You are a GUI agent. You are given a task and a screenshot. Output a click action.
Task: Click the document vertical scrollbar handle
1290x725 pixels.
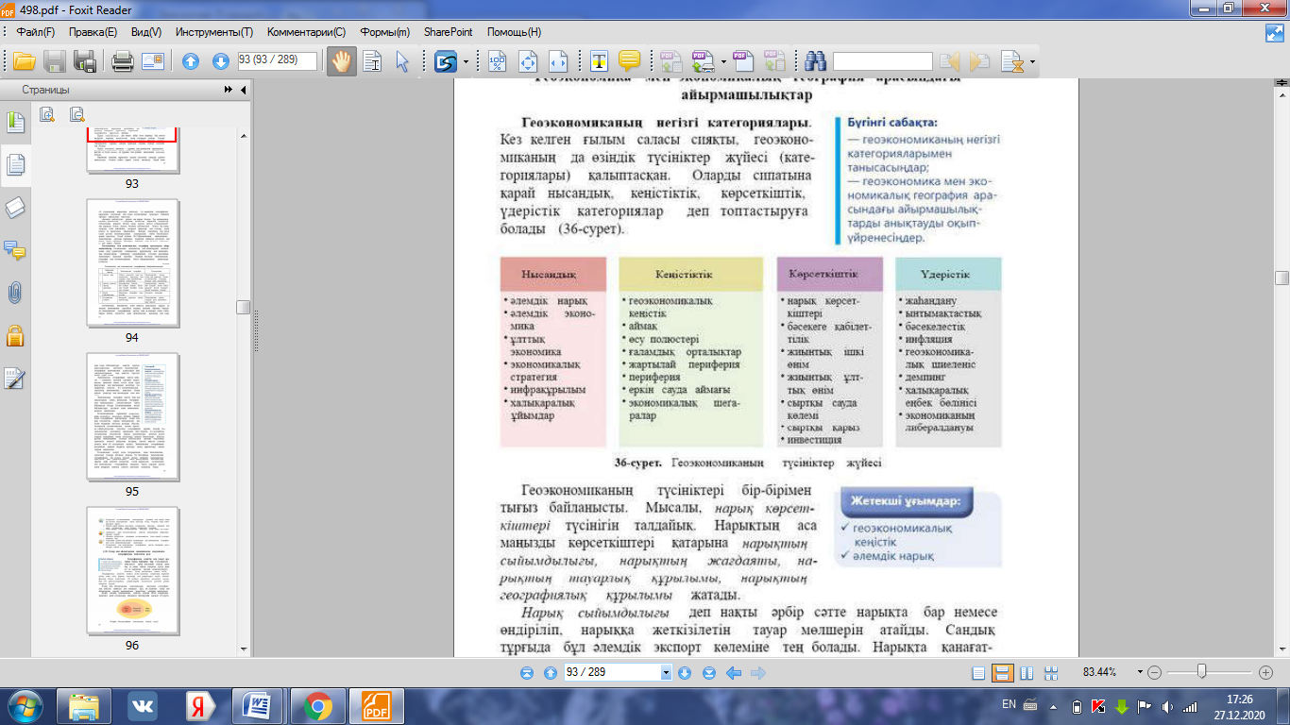pos(1282,278)
